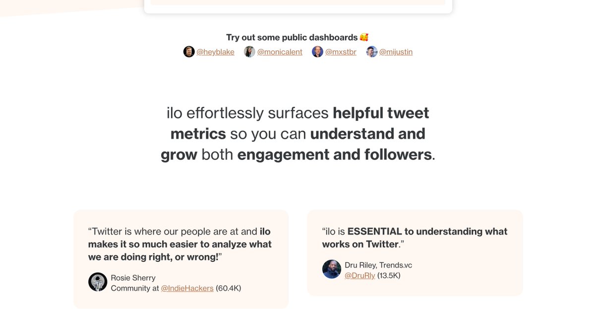
Task: Open the @mijustin public dashboard link
Action: (x=396, y=52)
